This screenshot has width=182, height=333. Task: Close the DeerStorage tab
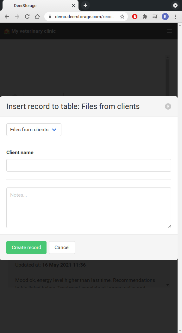coord(73,5)
